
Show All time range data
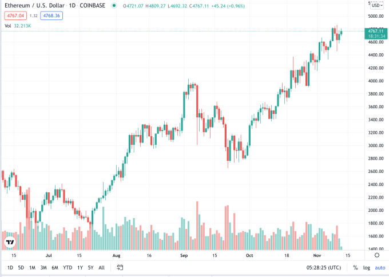tap(101, 267)
